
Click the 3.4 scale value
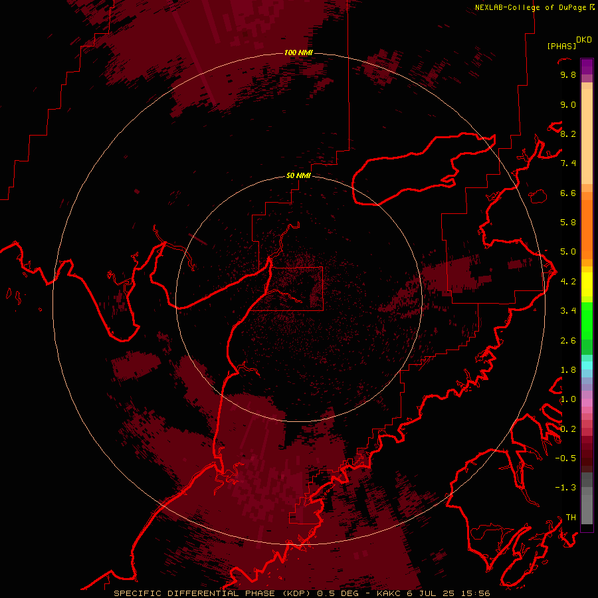[568, 311]
